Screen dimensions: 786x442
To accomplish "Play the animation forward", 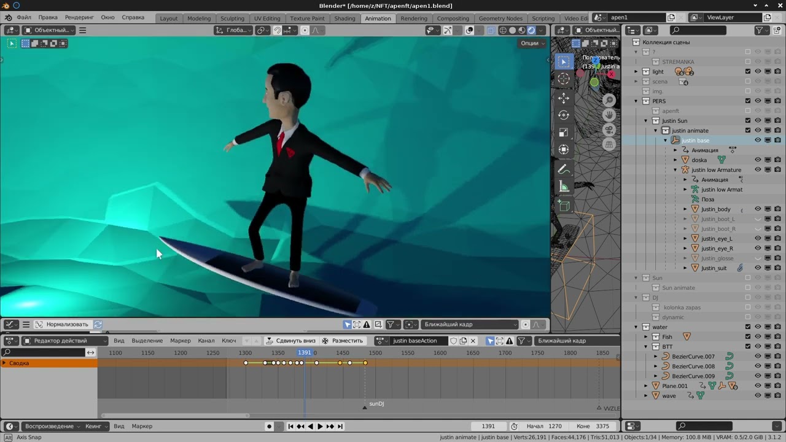I will (x=320, y=426).
